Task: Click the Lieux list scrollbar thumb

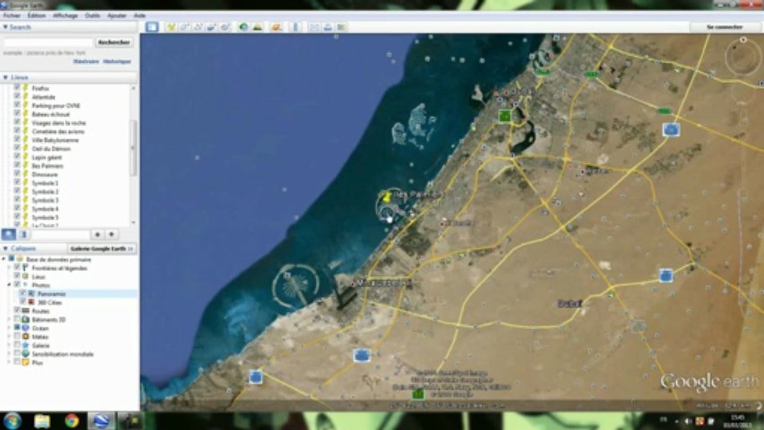Action: tap(134, 148)
